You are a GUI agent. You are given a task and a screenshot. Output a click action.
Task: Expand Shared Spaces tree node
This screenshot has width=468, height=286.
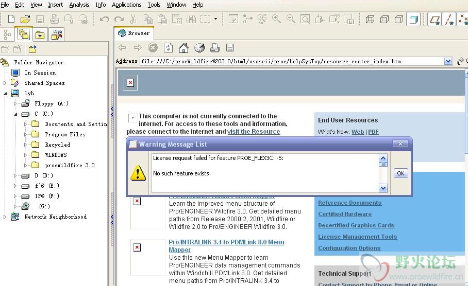coord(5,83)
